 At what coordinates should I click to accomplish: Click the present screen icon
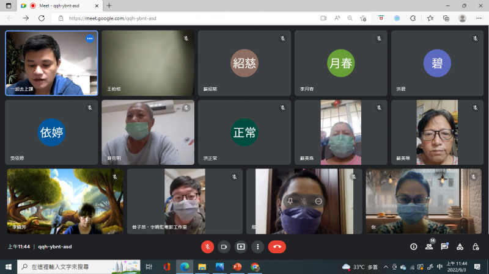coord(241,247)
